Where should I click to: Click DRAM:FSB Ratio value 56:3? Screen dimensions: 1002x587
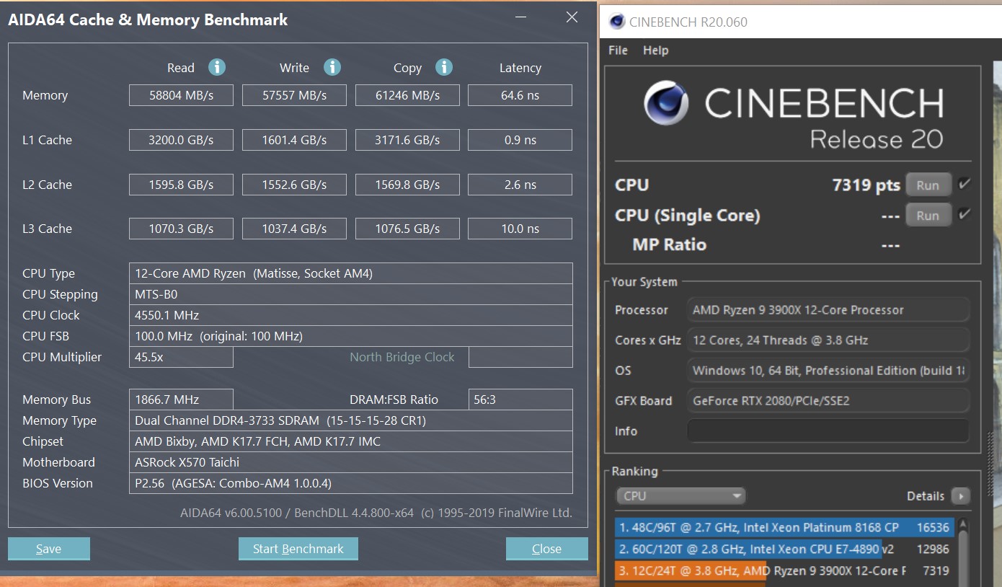tap(520, 400)
